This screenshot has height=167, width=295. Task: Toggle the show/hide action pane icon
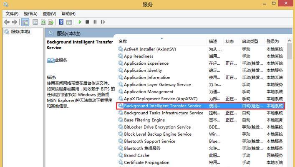[x=69, y=22]
